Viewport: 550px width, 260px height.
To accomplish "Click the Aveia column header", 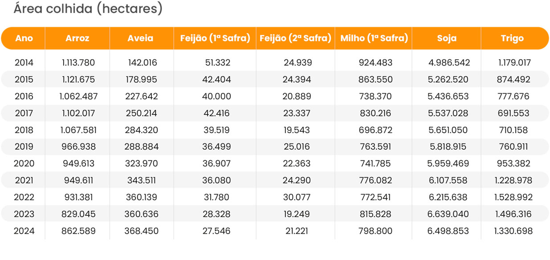I will 140,38.
